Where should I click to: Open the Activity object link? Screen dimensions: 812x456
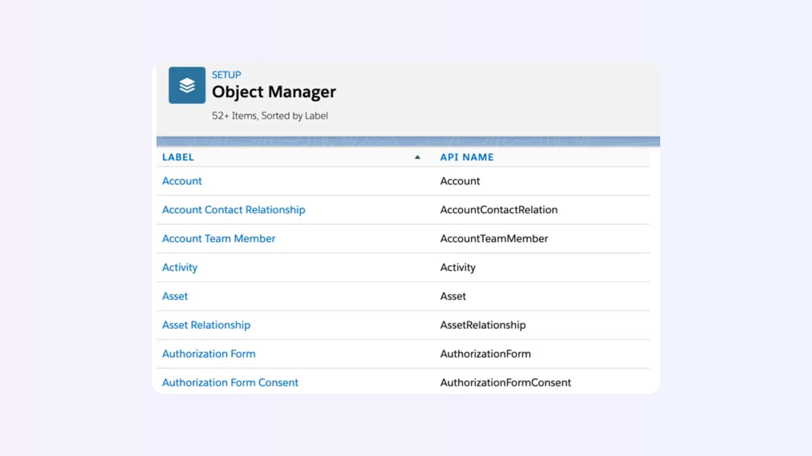(x=180, y=268)
